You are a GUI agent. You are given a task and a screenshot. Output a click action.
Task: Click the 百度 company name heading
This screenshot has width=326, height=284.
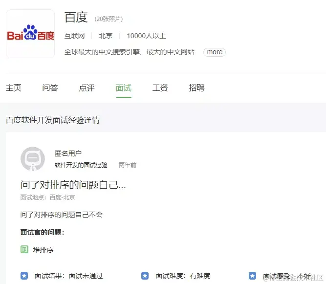coord(76,17)
